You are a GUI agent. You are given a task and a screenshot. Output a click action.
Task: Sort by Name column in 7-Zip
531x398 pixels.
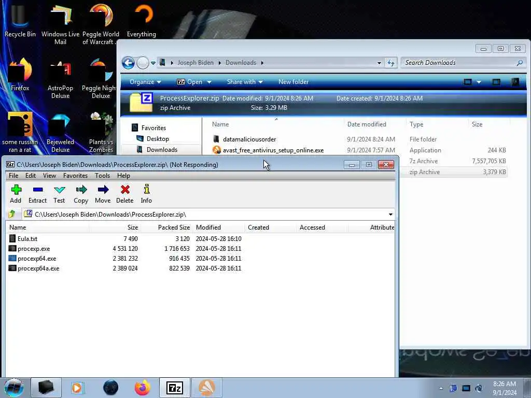coord(47,228)
